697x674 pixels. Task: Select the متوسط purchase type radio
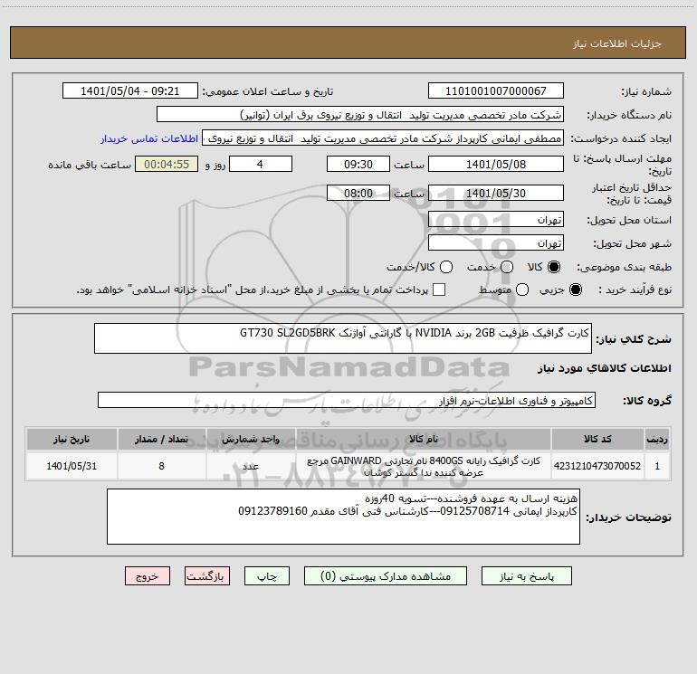[x=522, y=290]
